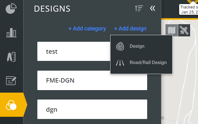Switch to the folded map view
The image size is (198, 124).
(171, 30)
